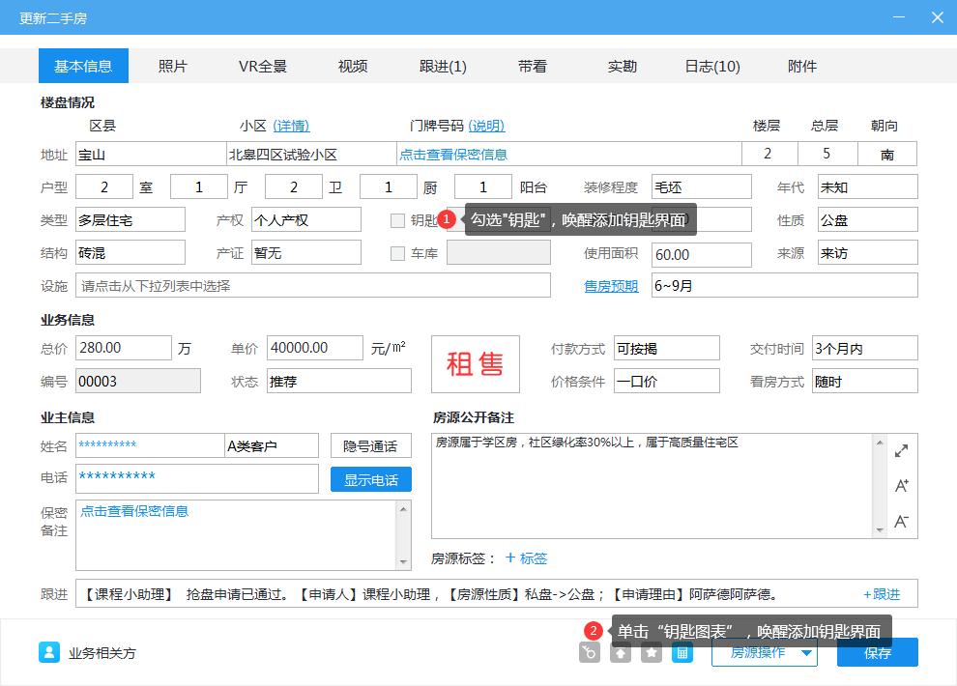
Task: Select the star favorite icon near 房源操作
Action: pos(650,653)
